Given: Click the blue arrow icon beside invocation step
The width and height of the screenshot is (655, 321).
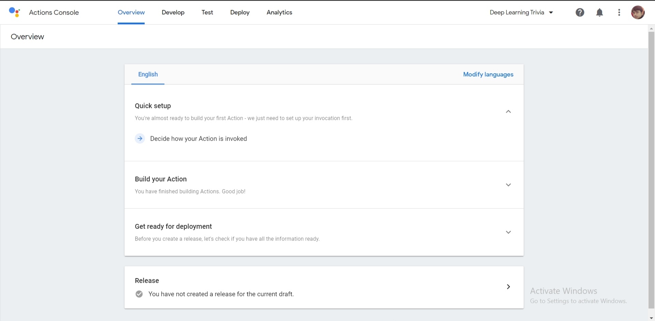Looking at the screenshot, I should (140, 139).
